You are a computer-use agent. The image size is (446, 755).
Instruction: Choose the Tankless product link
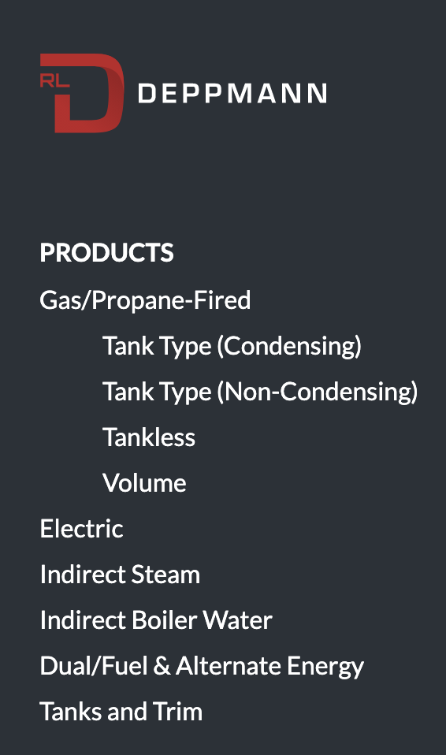click(149, 437)
